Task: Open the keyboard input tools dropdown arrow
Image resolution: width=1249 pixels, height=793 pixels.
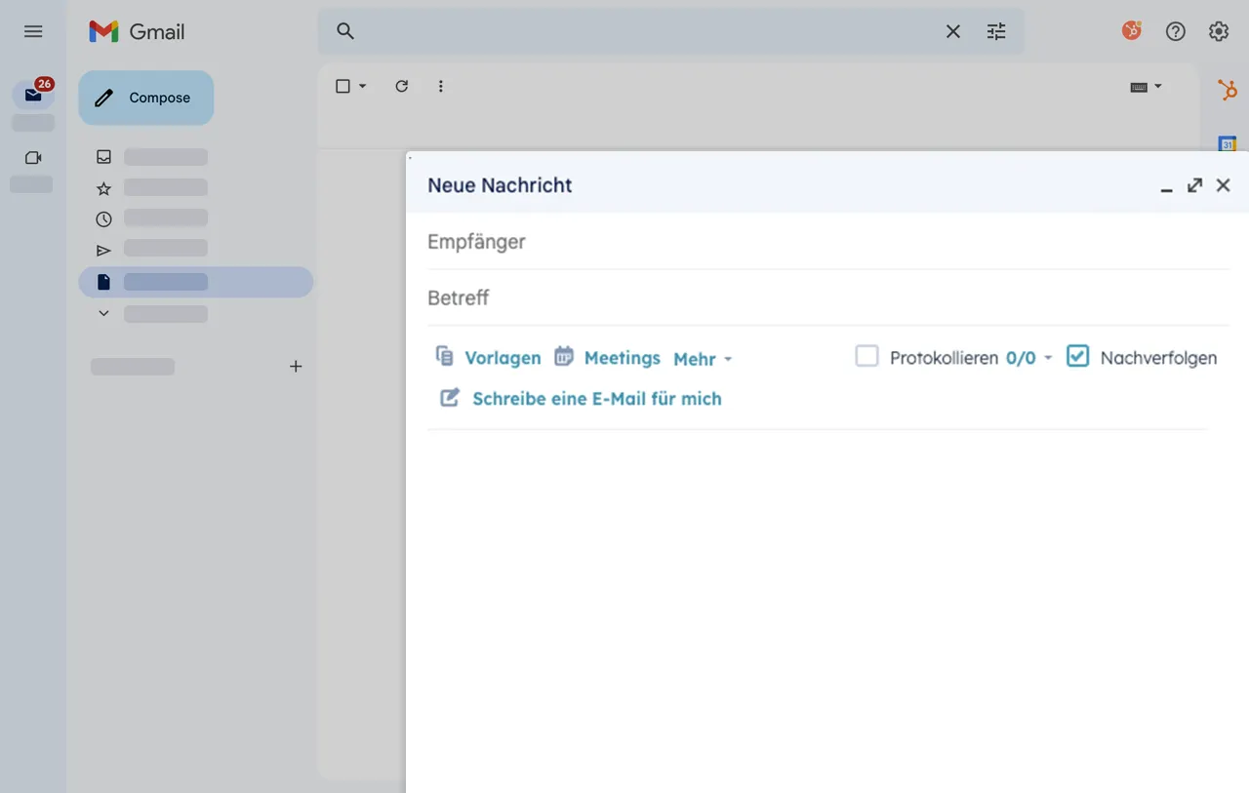Action: [x=1158, y=86]
